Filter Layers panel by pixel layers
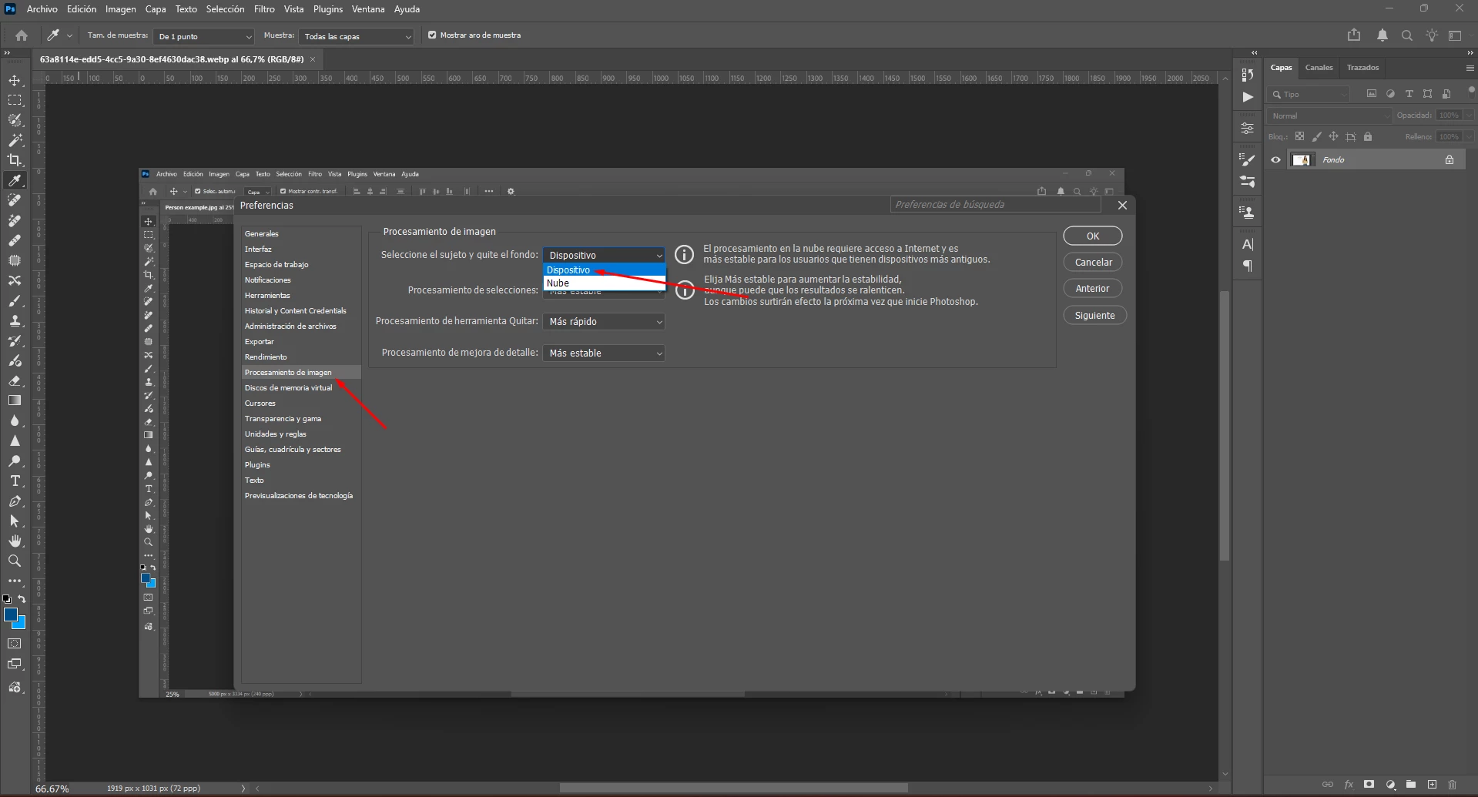The image size is (1478, 797). pos(1372,94)
